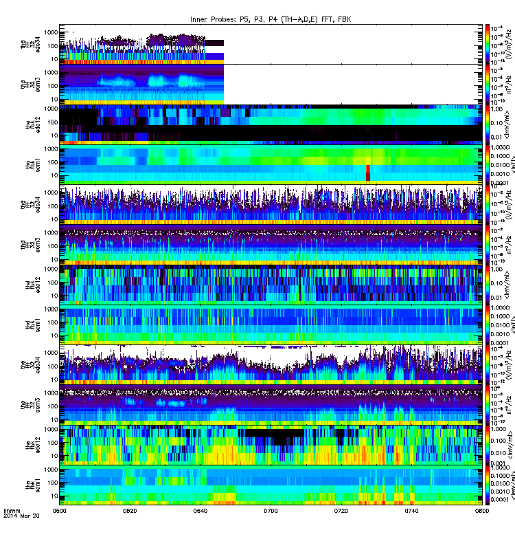The width and height of the screenshot is (515, 550).
Task: Select the 0740 time axis label
Action: [411, 511]
